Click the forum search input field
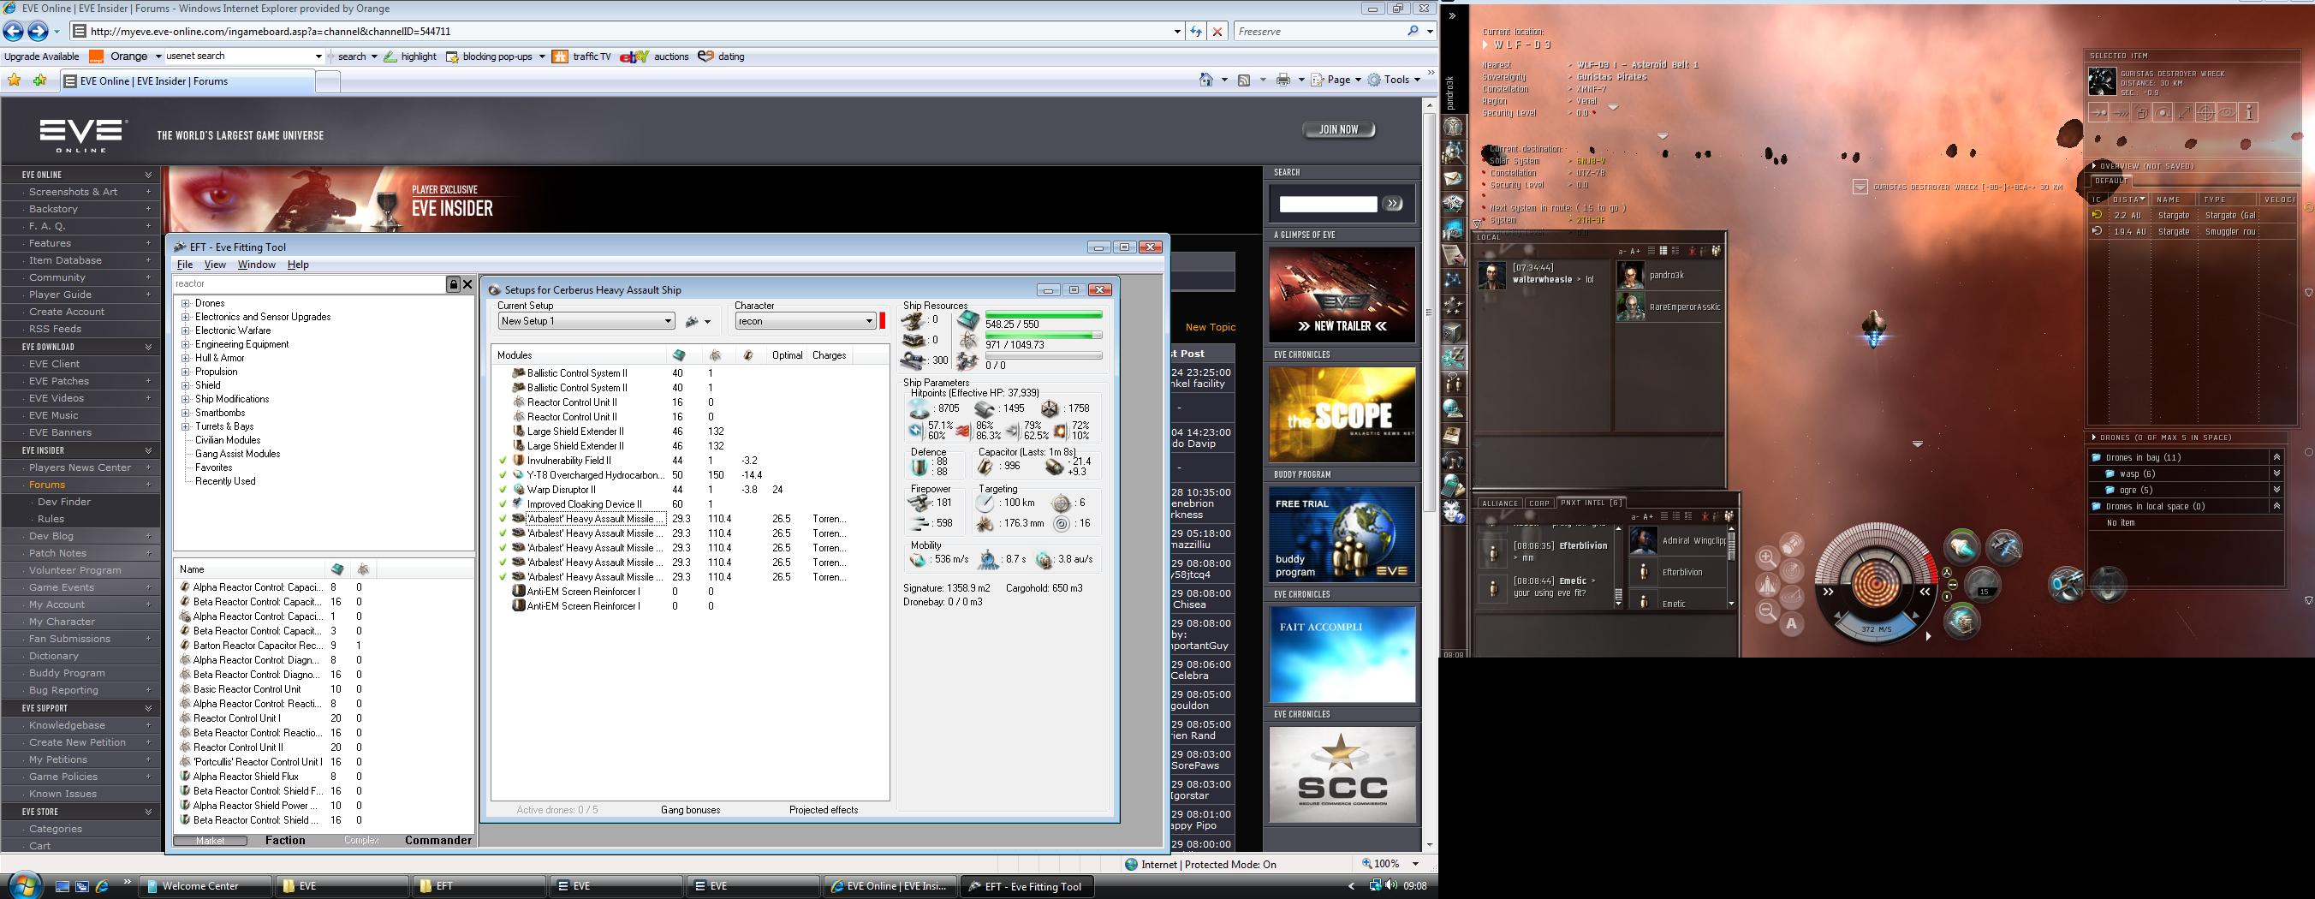 click(1327, 204)
